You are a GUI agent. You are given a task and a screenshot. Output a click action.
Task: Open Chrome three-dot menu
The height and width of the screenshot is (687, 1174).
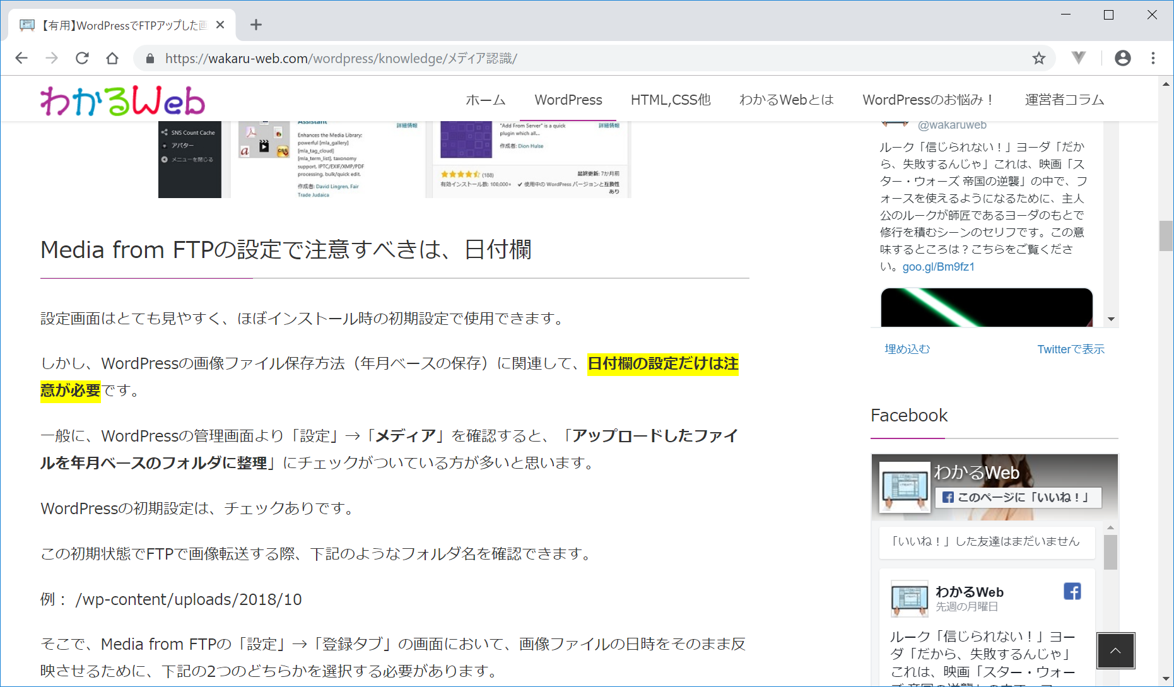click(x=1153, y=58)
